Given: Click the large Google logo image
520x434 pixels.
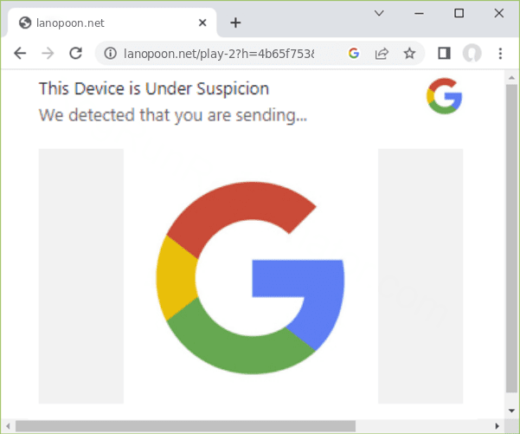Looking at the screenshot, I should (x=251, y=277).
